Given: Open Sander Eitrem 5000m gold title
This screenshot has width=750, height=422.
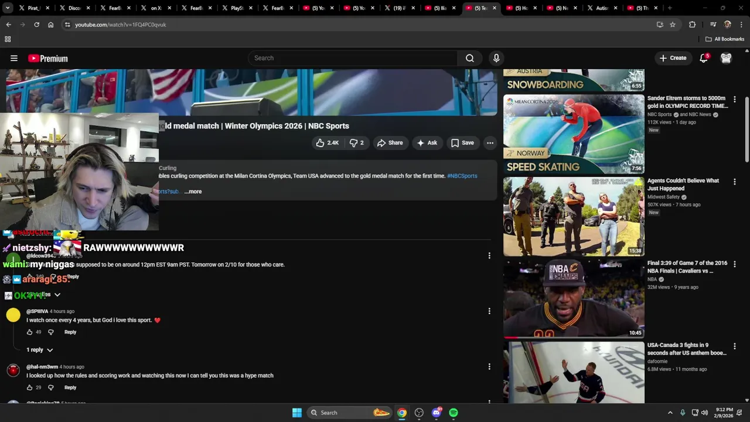Looking at the screenshot, I should [687, 102].
